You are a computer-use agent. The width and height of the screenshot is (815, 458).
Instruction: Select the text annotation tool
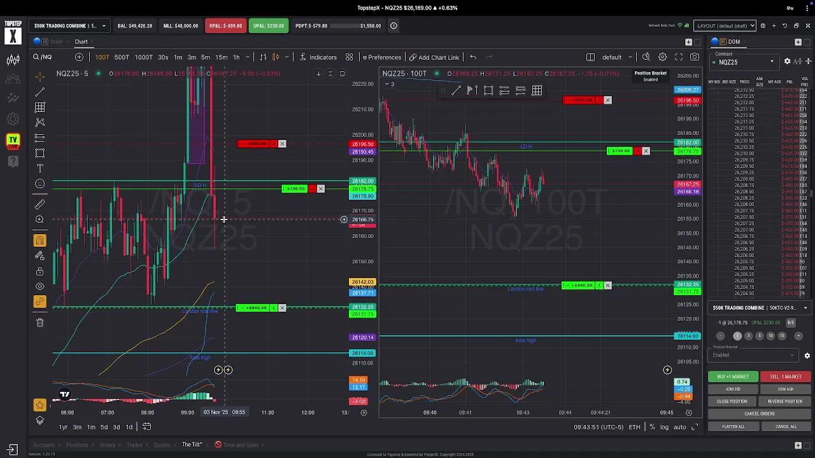pos(39,169)
